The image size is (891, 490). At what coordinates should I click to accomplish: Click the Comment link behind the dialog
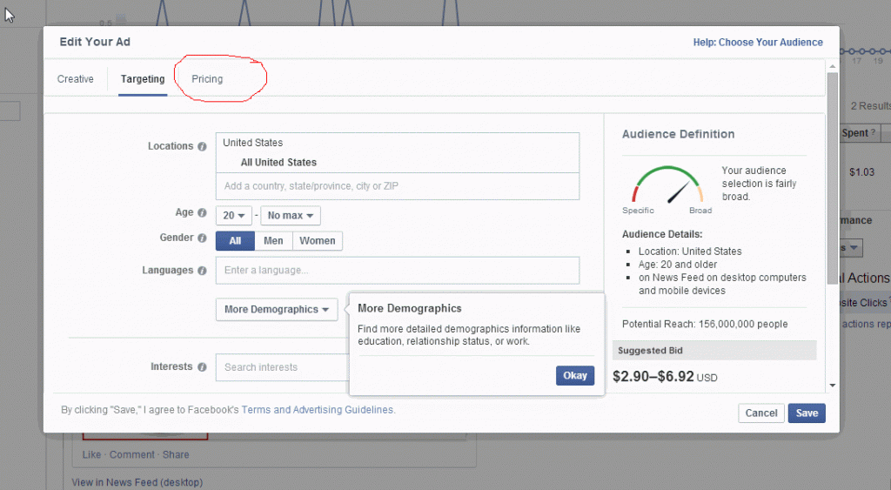[x=132, y=455]
